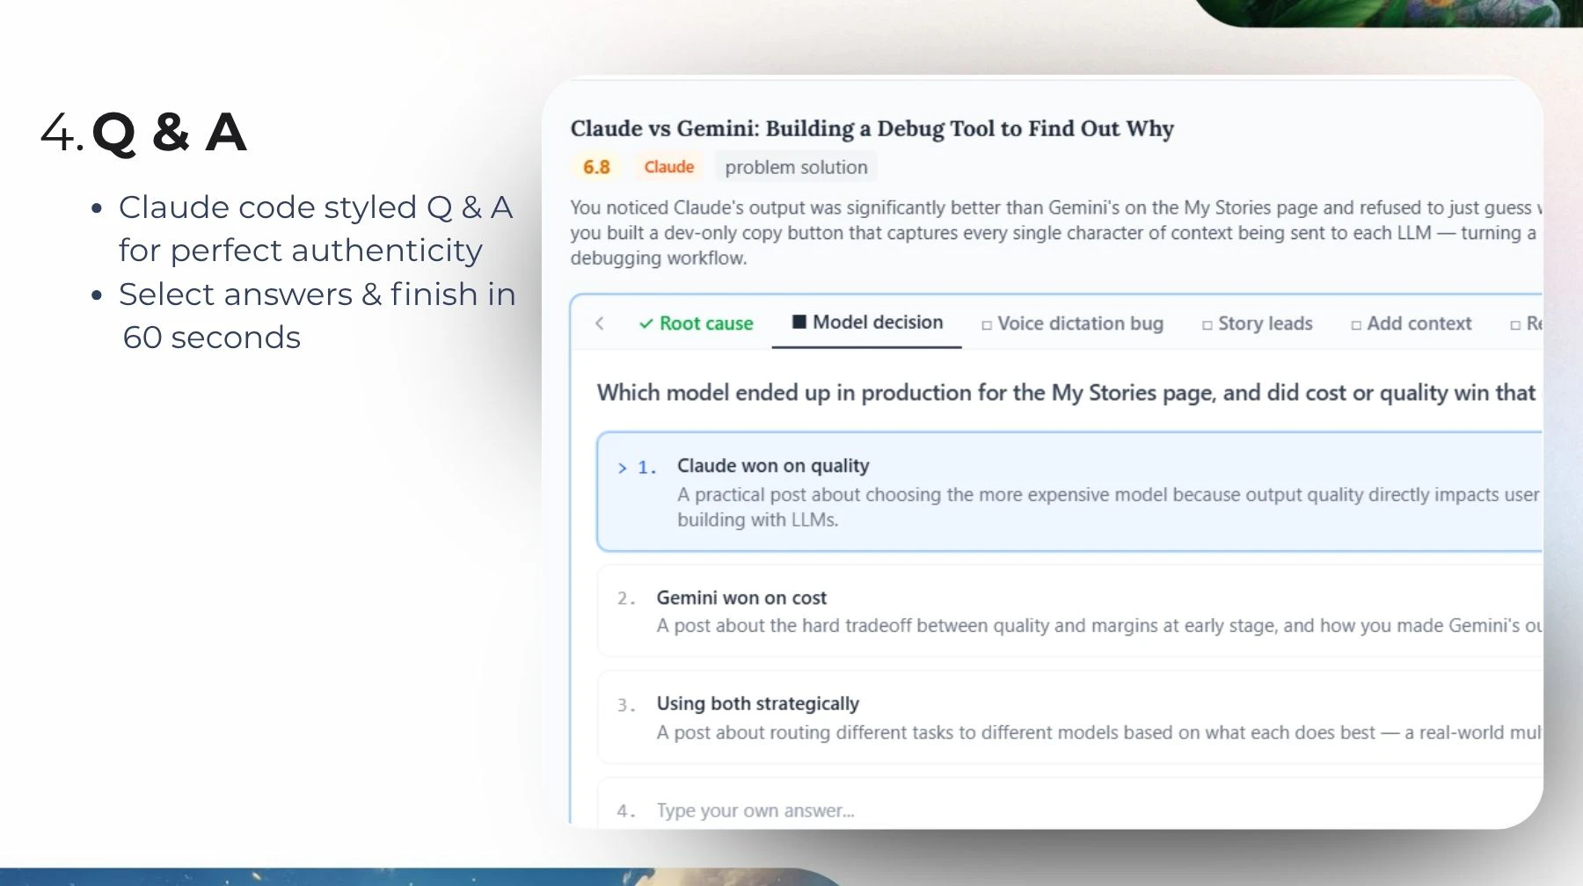1583x886 pixels.
Task: Click the empty checkbox beside Voice dictation bug
Action: [x=987, y=325]
